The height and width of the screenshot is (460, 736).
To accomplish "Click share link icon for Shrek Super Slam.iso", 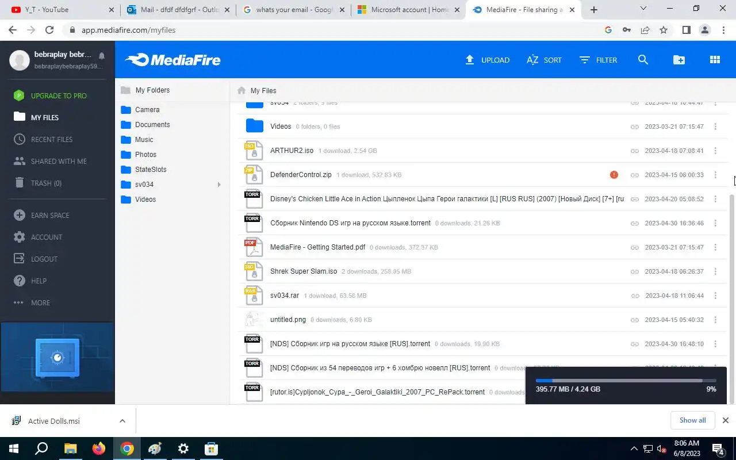I will [635, 271].
